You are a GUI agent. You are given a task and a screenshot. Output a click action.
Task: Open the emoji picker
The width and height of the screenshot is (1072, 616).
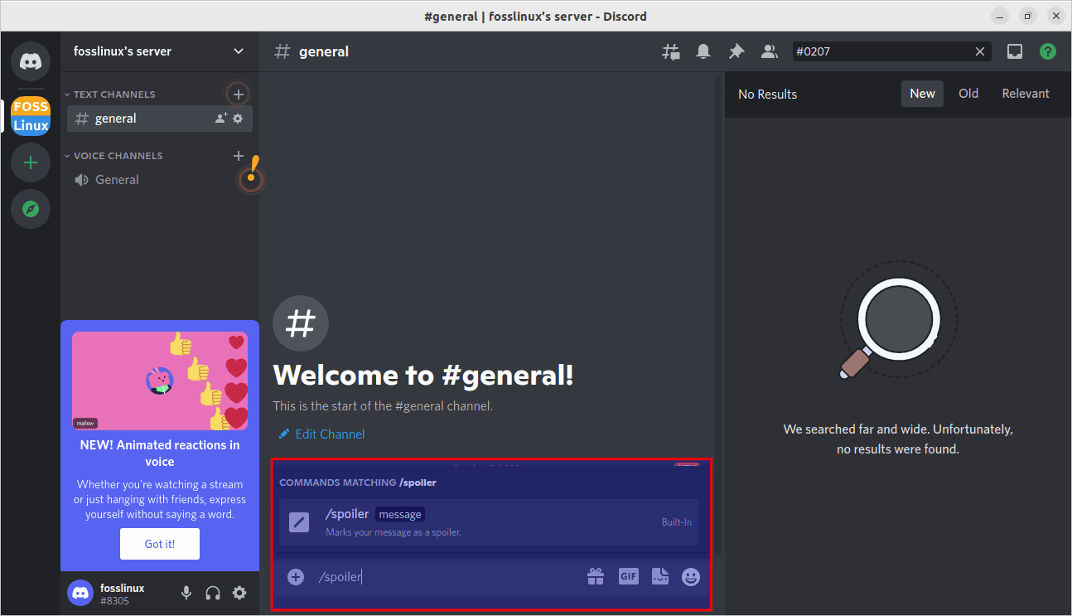click(x=691, y=576)
